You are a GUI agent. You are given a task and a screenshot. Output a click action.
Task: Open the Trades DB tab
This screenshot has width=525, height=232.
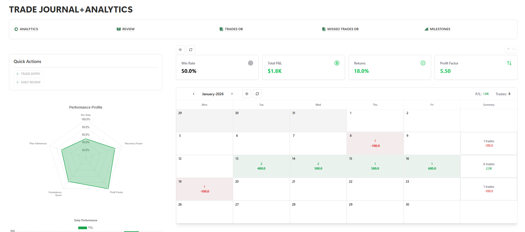tap(231, 29)
